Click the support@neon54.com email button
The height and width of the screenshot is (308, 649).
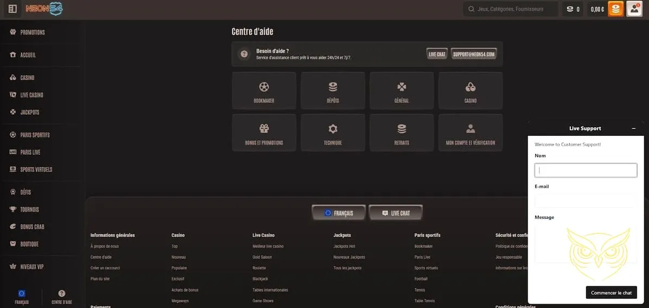(474, 54)
